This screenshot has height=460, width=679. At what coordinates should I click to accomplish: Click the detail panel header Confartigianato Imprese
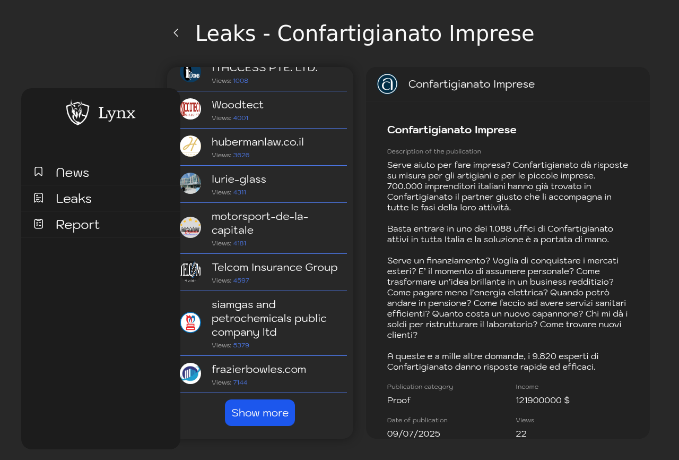[x=472, y=84]
